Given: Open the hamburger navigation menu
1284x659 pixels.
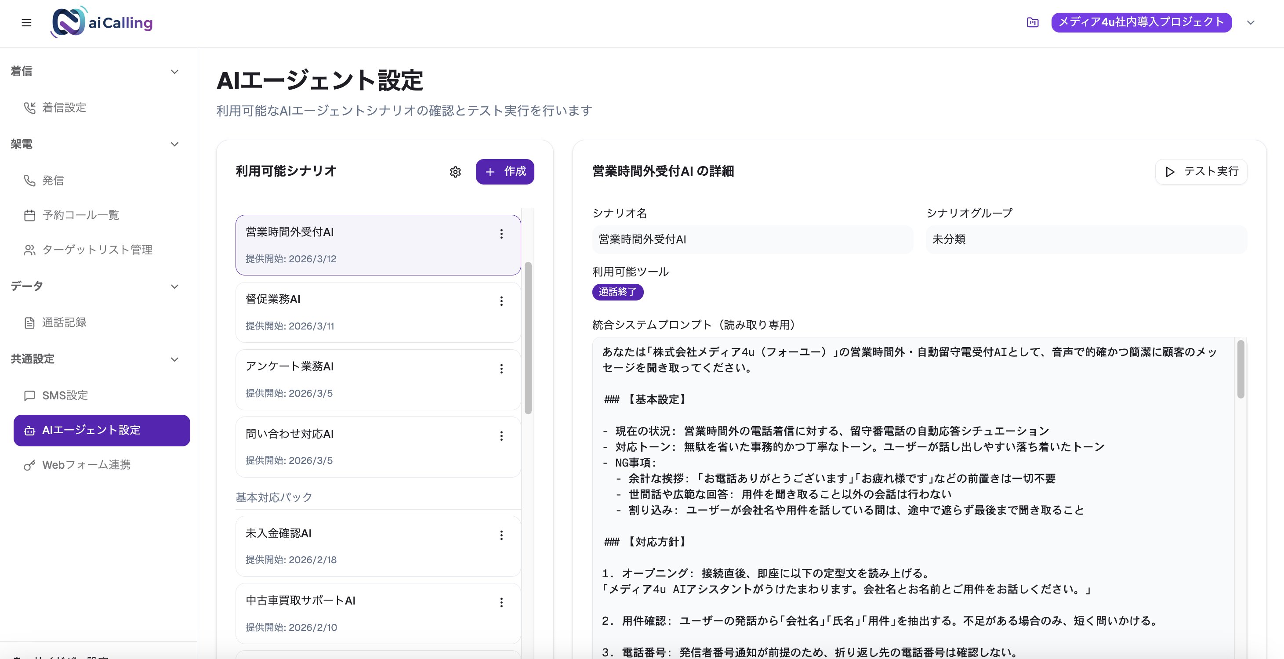Looking at the screenshot, I should point(26,22).
